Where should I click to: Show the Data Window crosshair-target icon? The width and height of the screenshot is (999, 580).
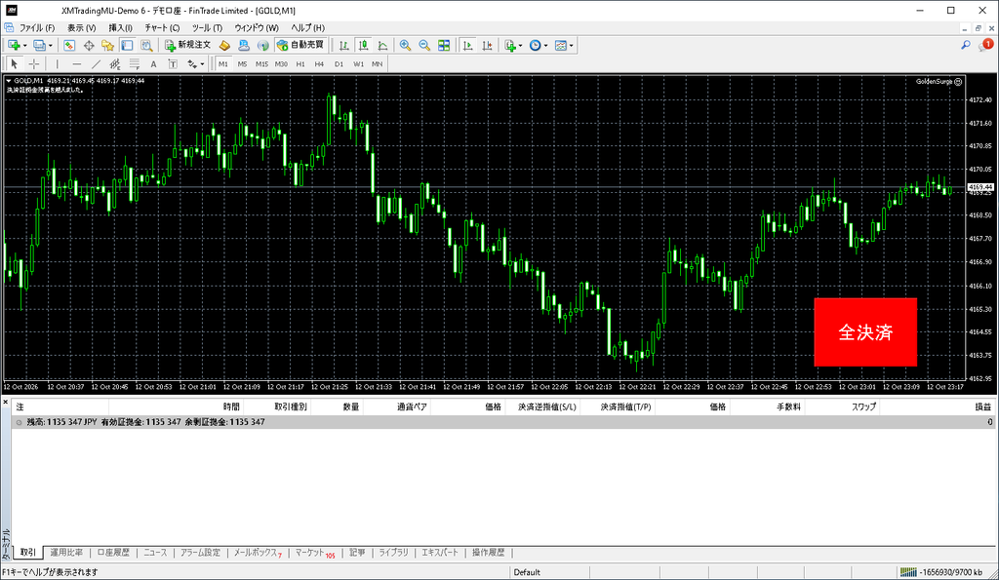(89, 45)
